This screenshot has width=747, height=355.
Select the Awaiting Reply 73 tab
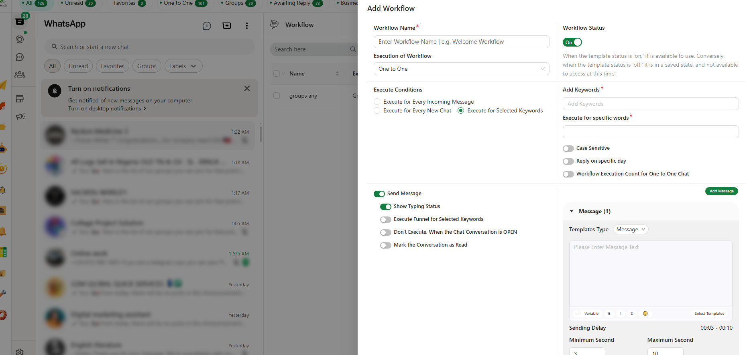pyautogui.click(x=296, y=3)
